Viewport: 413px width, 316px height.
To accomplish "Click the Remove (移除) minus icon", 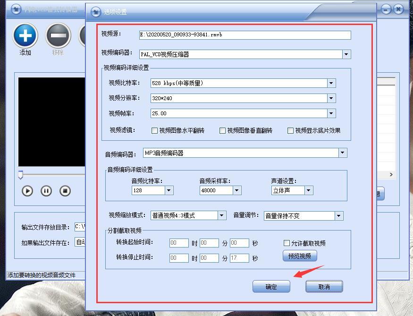I will point(58,35).
